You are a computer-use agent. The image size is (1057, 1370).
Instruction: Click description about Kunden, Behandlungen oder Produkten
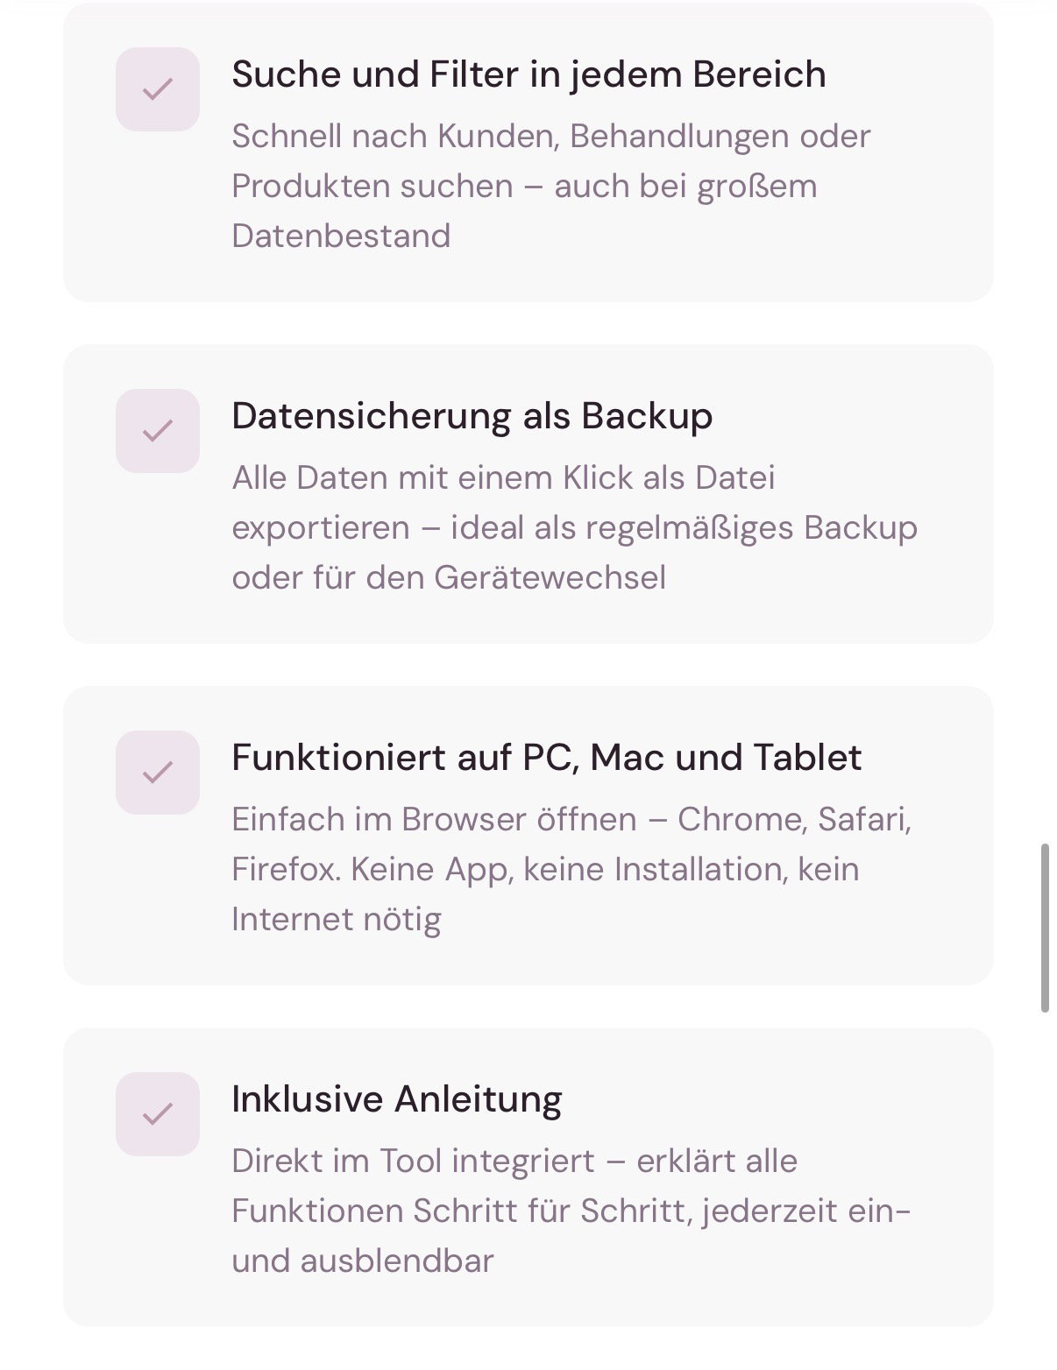551,186
